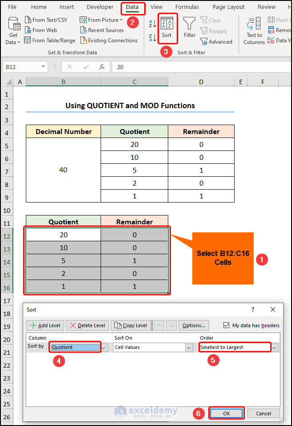Confirm sort with OK

click(227, 414)
